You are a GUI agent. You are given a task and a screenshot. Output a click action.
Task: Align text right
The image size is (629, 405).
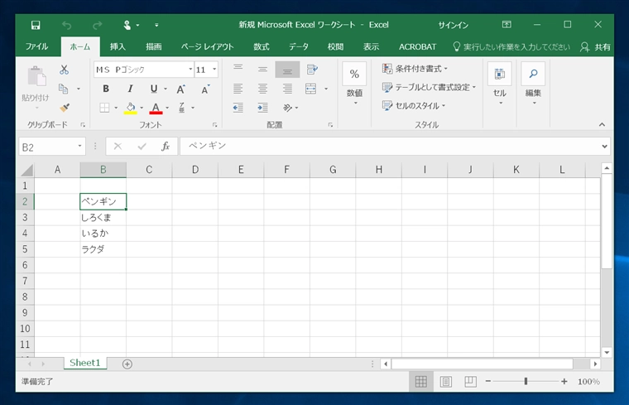point(287,89)
